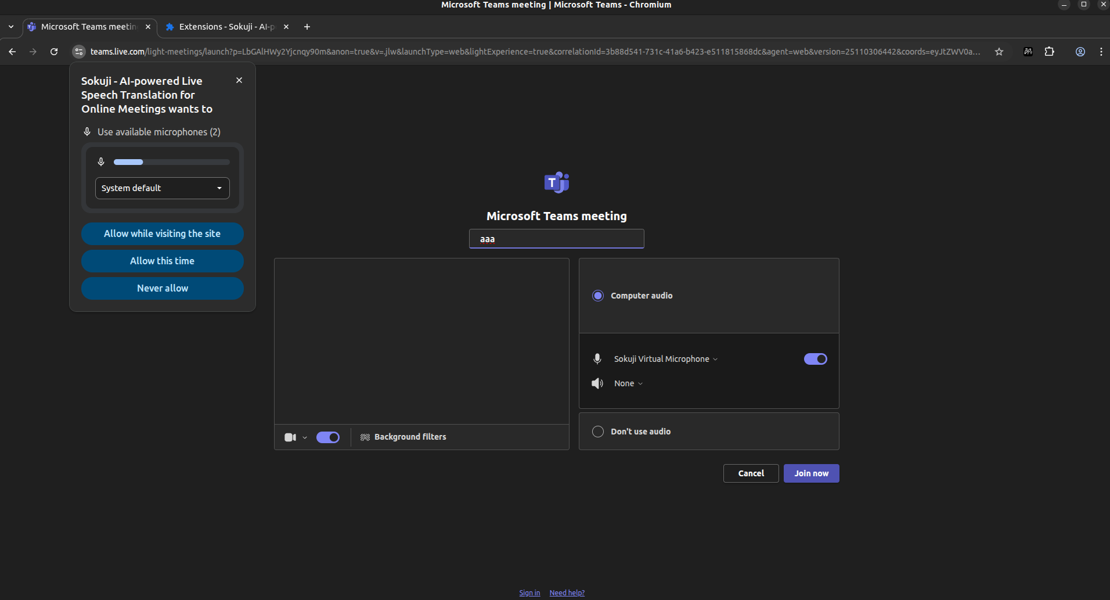Click the Need help? link
The image size is (1110, 600).
pos(567,593)
